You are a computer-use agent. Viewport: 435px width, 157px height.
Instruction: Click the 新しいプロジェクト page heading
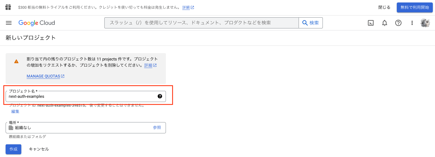coord(31,38)
